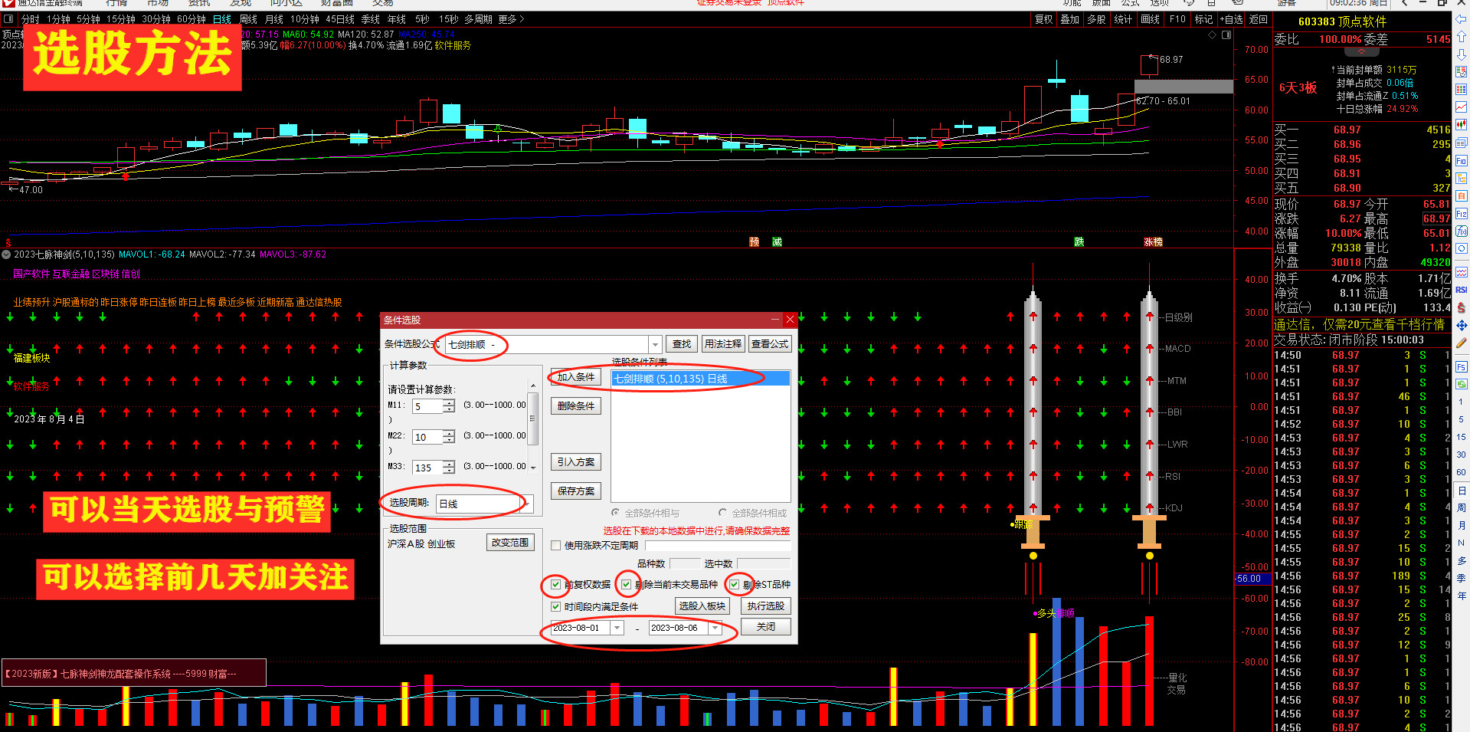The height and width of the screenshot is (732, 1470).
Task: Enable 使用涨跌不定周期 checkbox
Action: pos(556,546)
